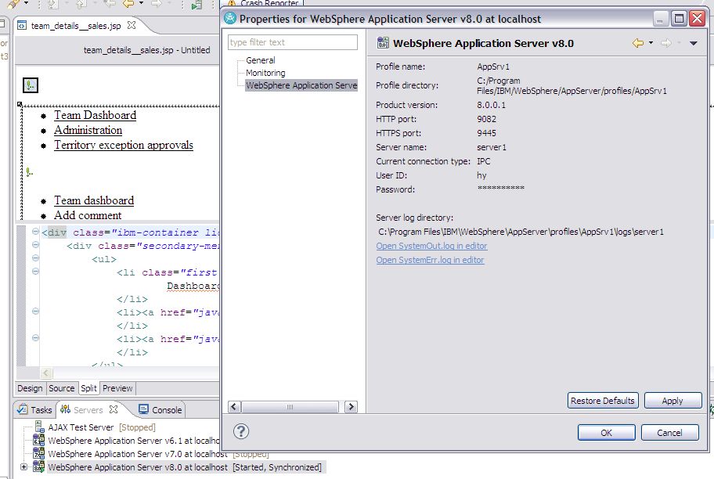Image resolution: width=714 pixels, height=479 pixels.
Task: Open SystemErr.log in editor
Action: click(430, 260)
